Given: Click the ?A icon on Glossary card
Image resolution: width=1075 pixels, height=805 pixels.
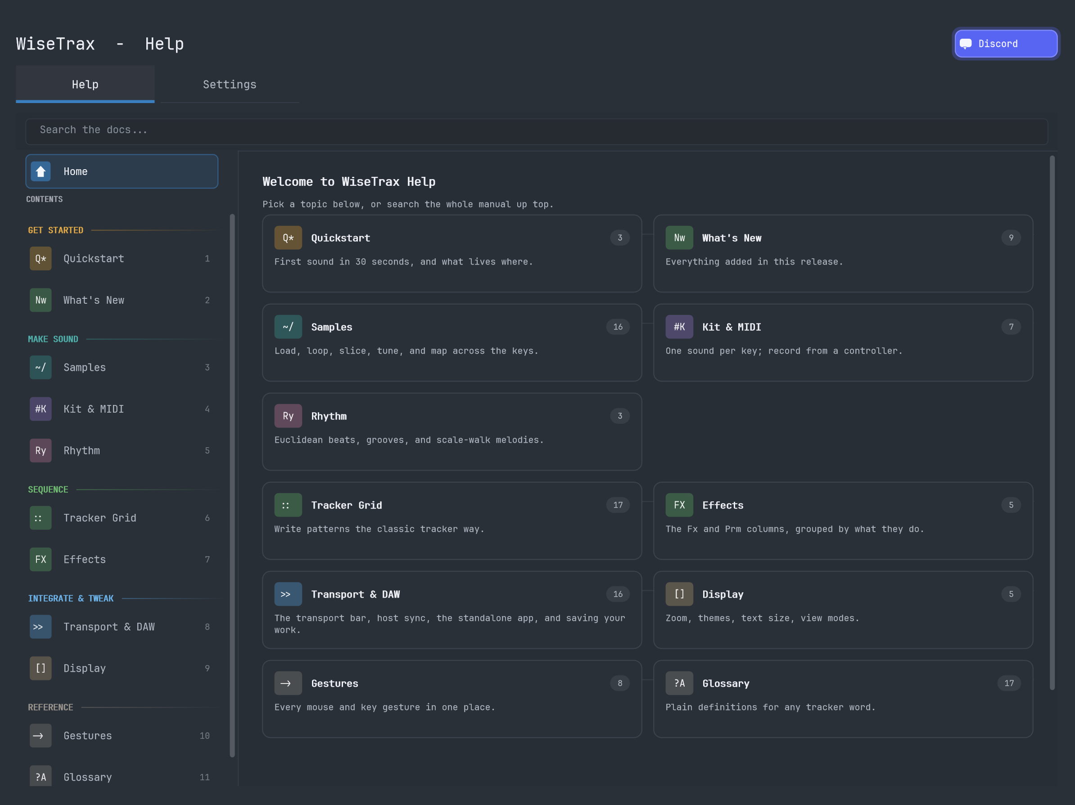Looking at the screenshot, I should [x=679, y=683].
